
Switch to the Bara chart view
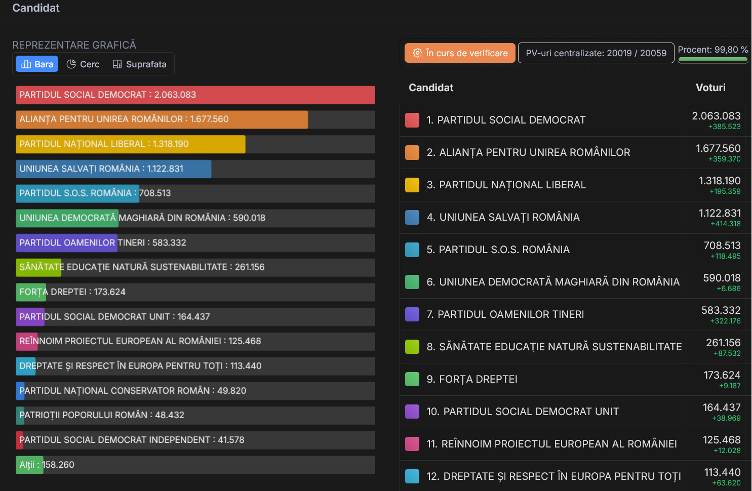tap(37, 64)
